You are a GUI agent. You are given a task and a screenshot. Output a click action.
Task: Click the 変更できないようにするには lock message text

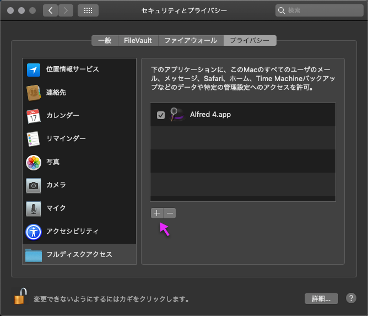click(x=111, y=299)
